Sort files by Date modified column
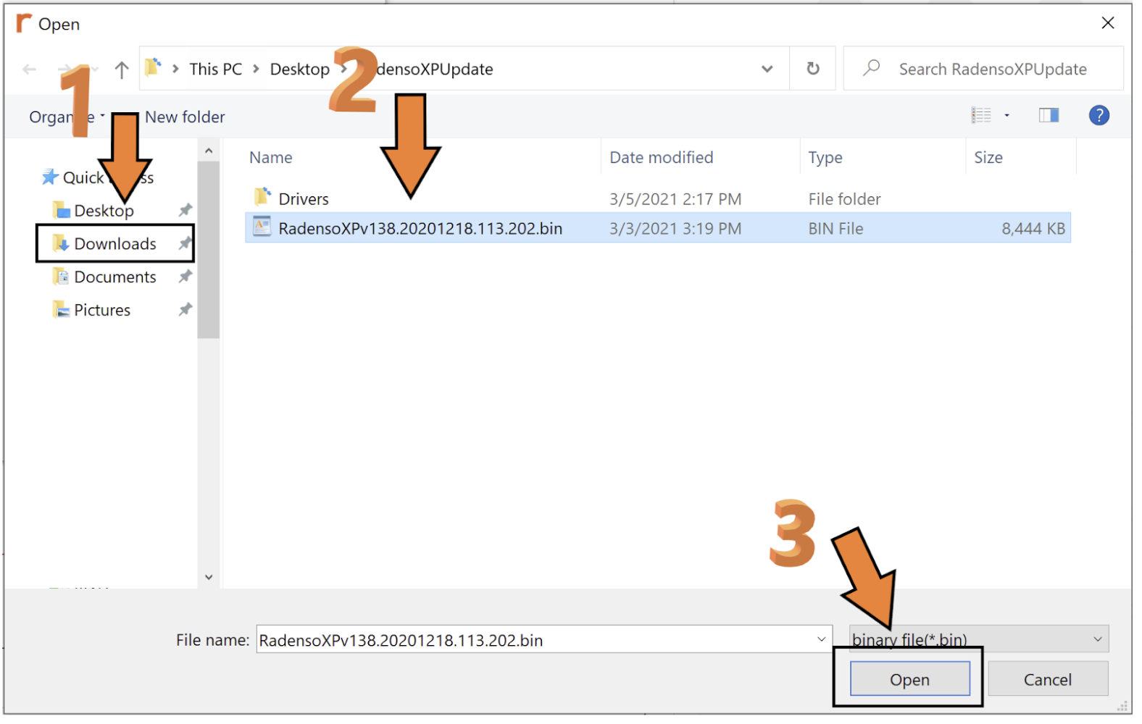 [661, 158]
